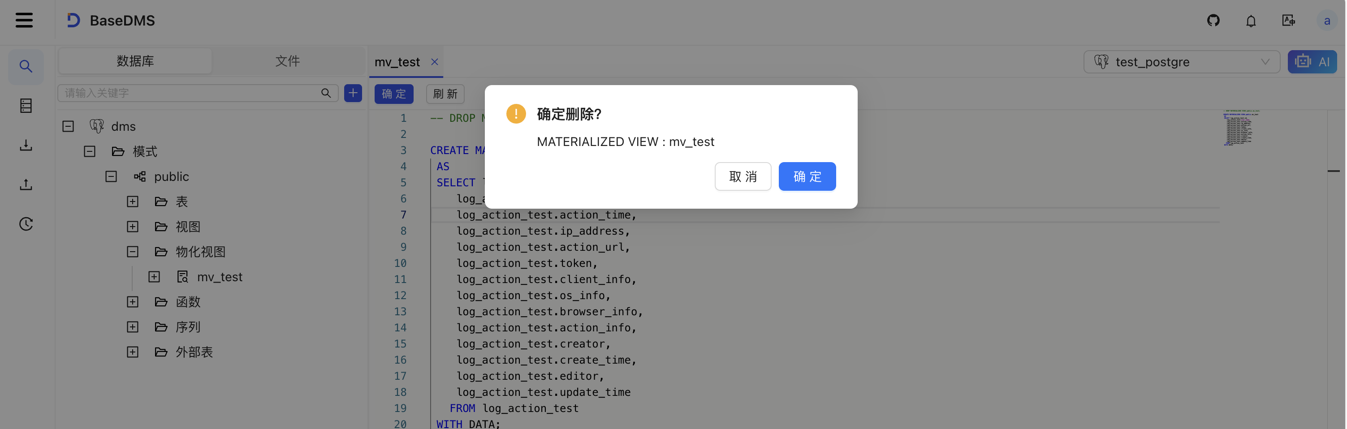Viewport: 1347px width, 429px height.
Task: Click the blue plus add button
Action: point(353,93)
